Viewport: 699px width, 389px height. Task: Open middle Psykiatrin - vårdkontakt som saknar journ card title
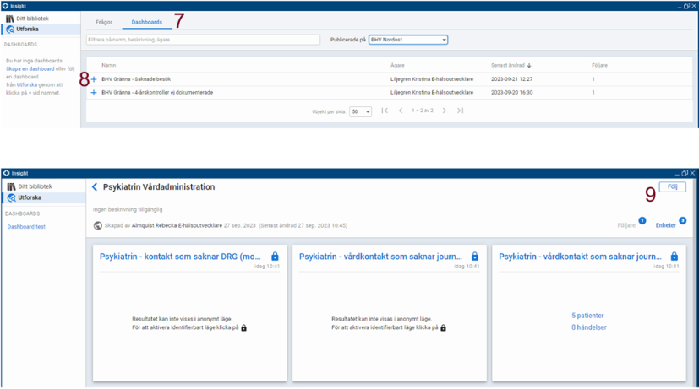380,257
